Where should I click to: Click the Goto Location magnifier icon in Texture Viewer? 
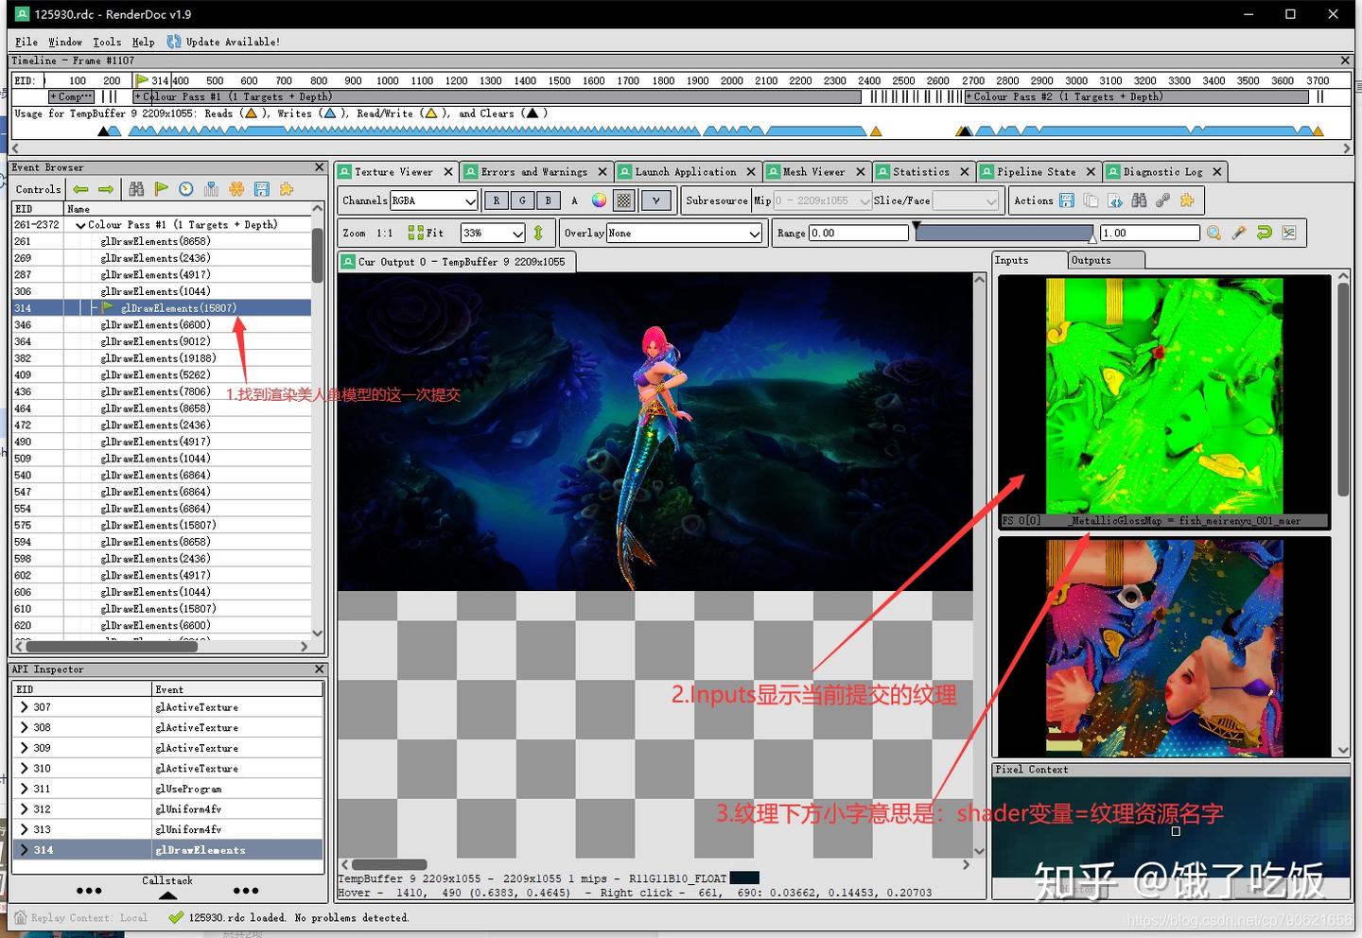[x=1214, y=233]
